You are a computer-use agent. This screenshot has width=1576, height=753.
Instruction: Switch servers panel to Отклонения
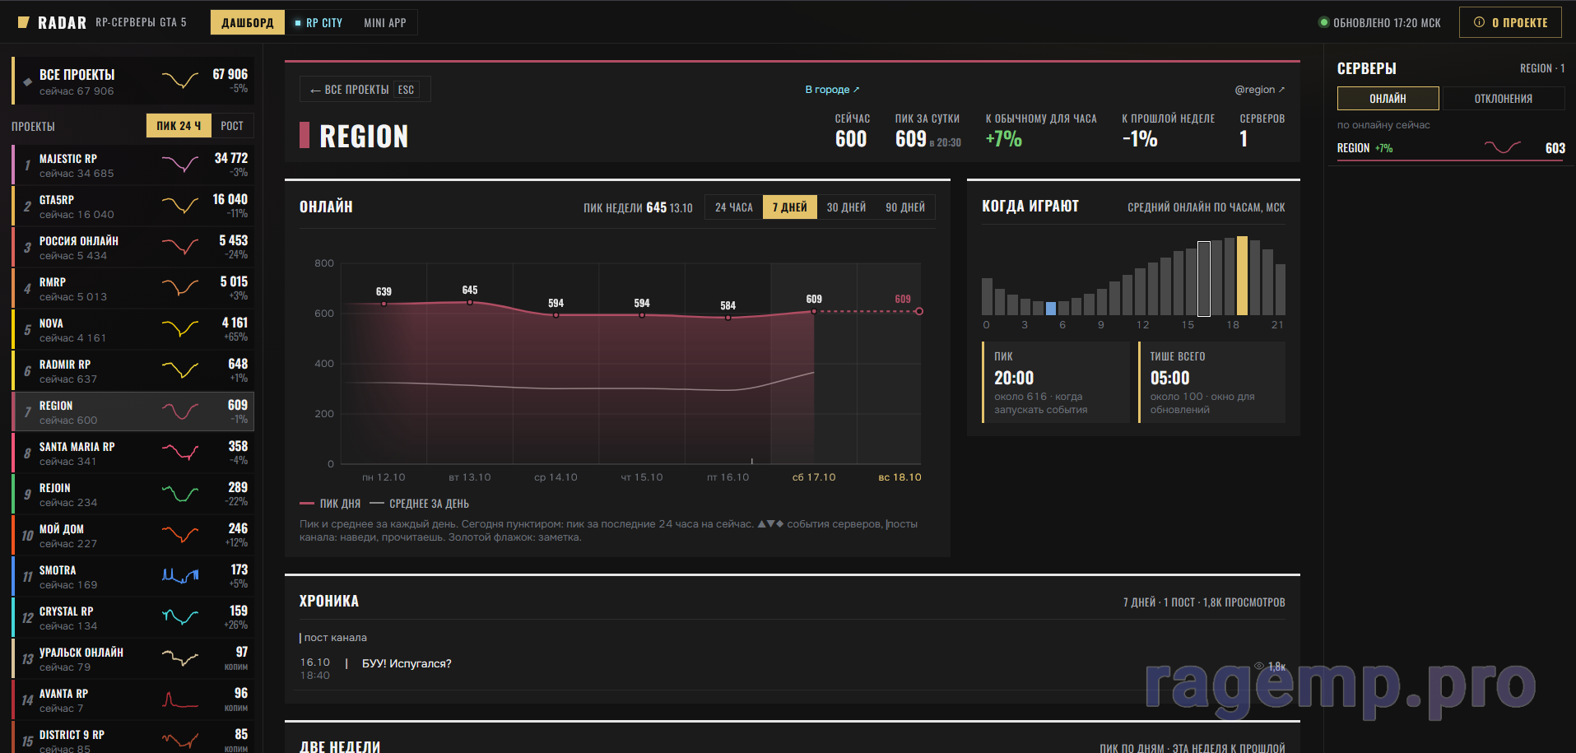pyautogui.click(x=1503, y=98)
